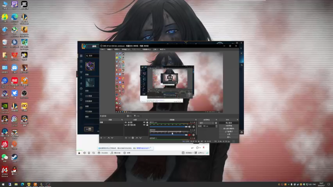
Task: Open source properties gear in OBS Sources
Action: click(x=133, y=138)
